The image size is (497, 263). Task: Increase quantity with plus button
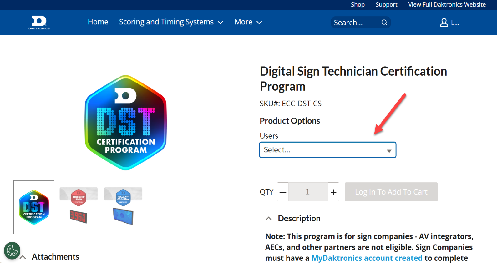coord(334,192)
